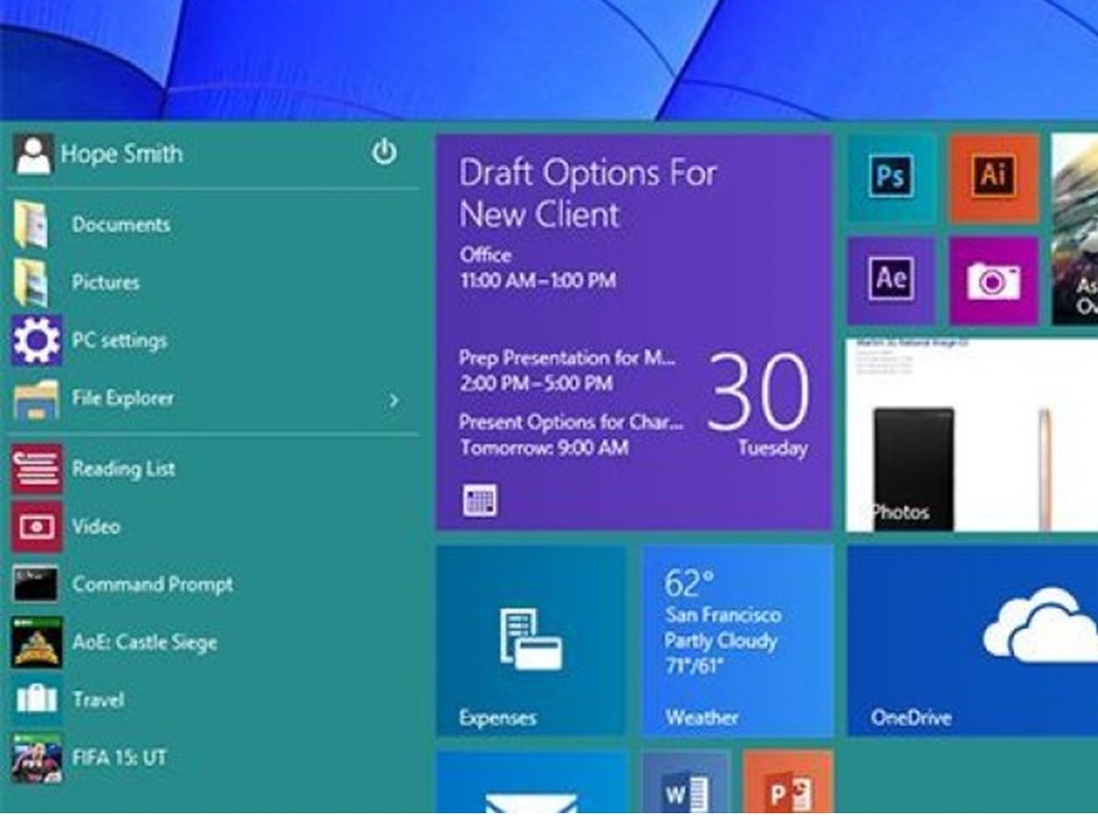Open PC settings
1098x822 pixels.
(119, 340)
